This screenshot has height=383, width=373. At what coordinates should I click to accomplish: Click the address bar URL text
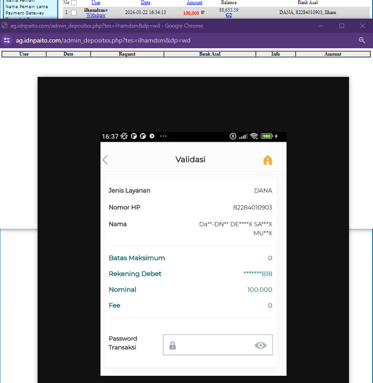coord(103,40)
